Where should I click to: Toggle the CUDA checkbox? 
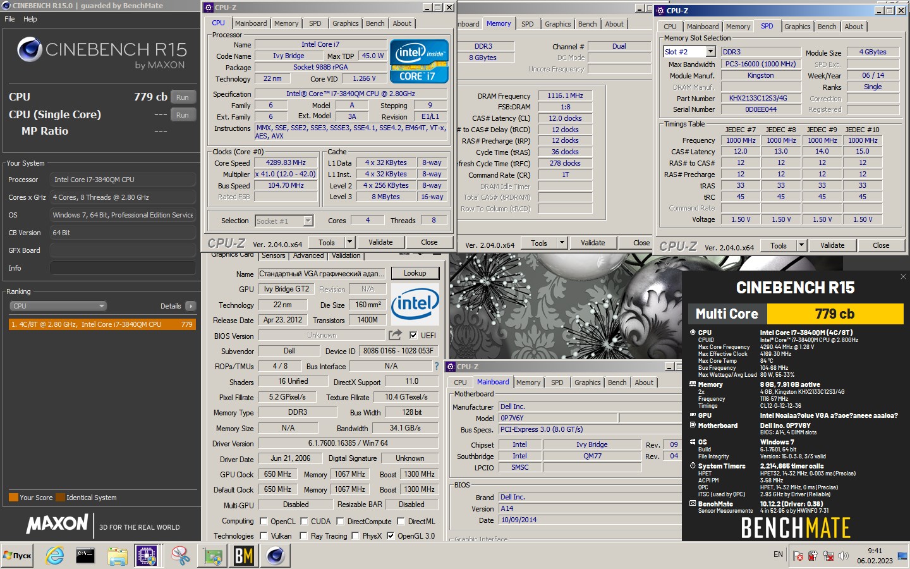[x=304, y=522]
